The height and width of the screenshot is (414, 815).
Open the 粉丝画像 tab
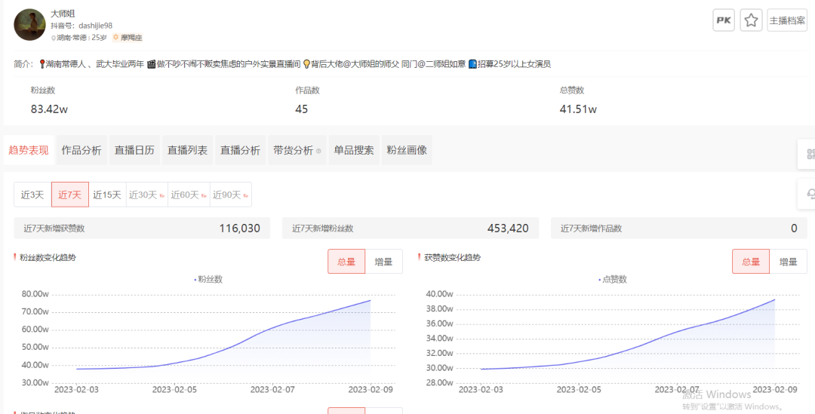[407, 150]
